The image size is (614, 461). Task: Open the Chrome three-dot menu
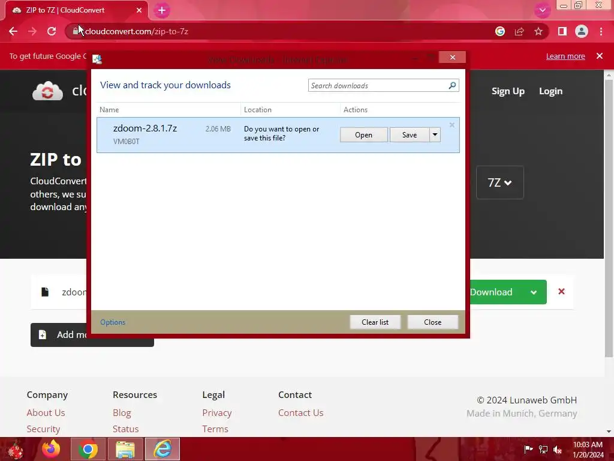tap(601, 31)
